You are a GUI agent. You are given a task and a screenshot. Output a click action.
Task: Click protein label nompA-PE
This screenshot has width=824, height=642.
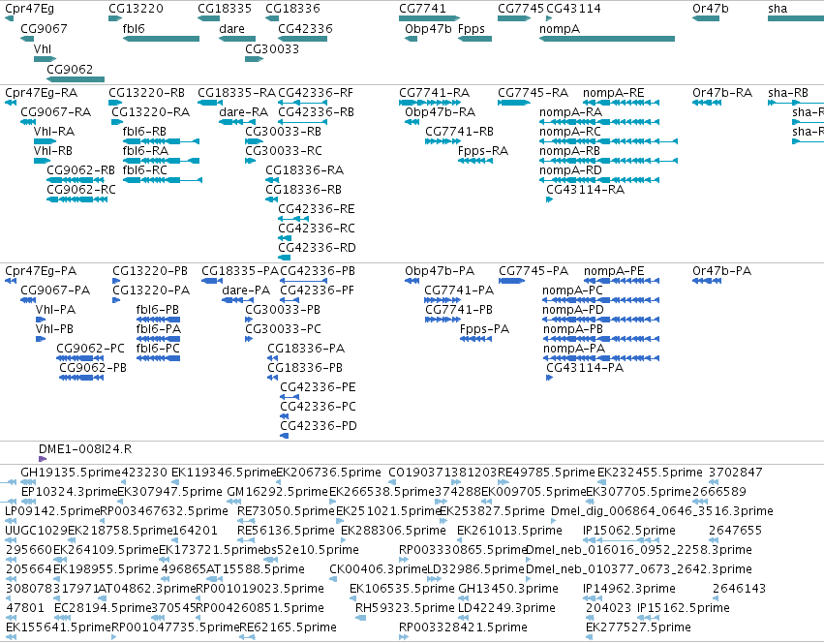613,271
